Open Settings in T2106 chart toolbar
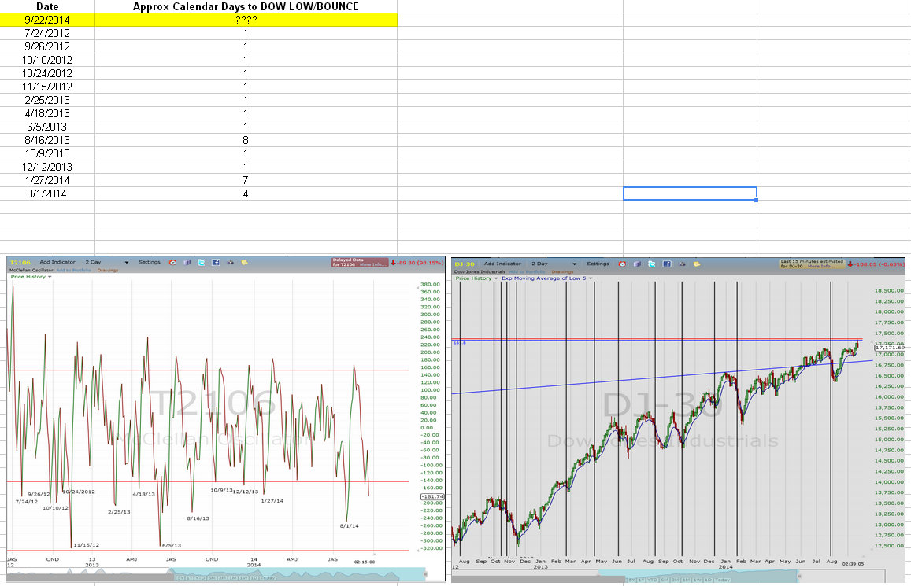This screenshot has width=911, height=586. 150,262
